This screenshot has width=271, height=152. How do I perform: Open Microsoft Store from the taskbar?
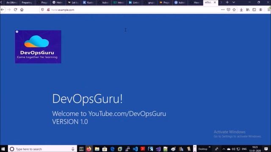[x=105, y=149]
